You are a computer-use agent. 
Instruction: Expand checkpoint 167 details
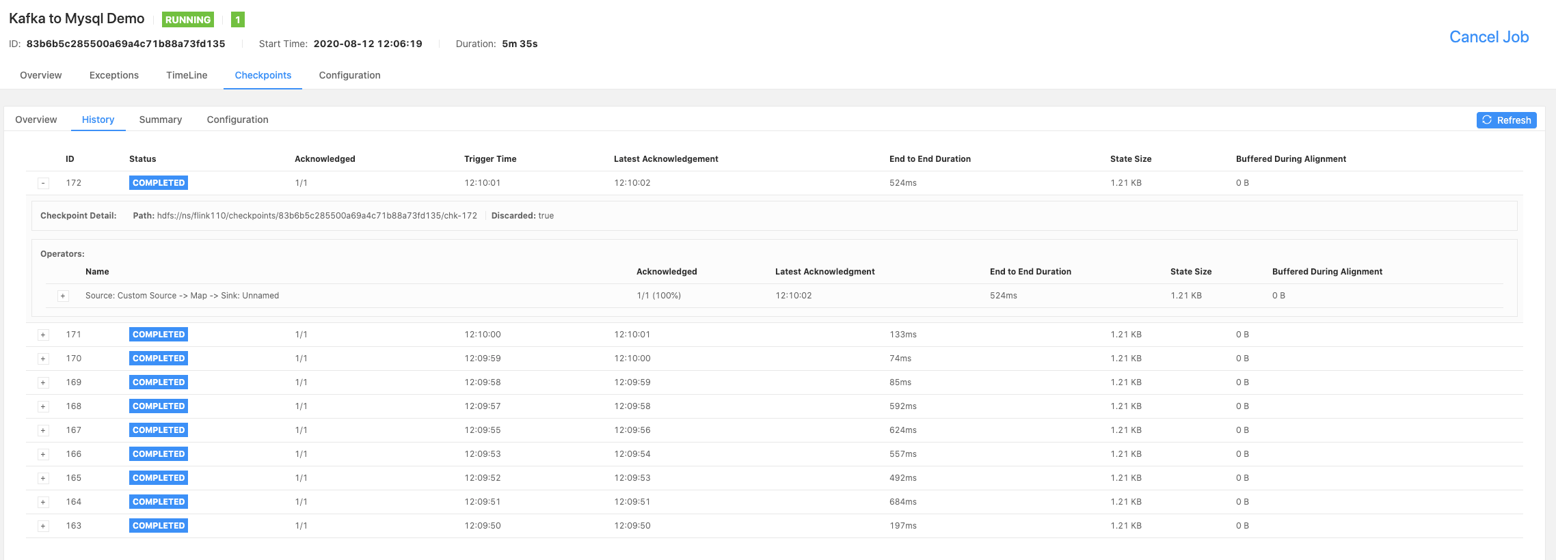(43, 430)
